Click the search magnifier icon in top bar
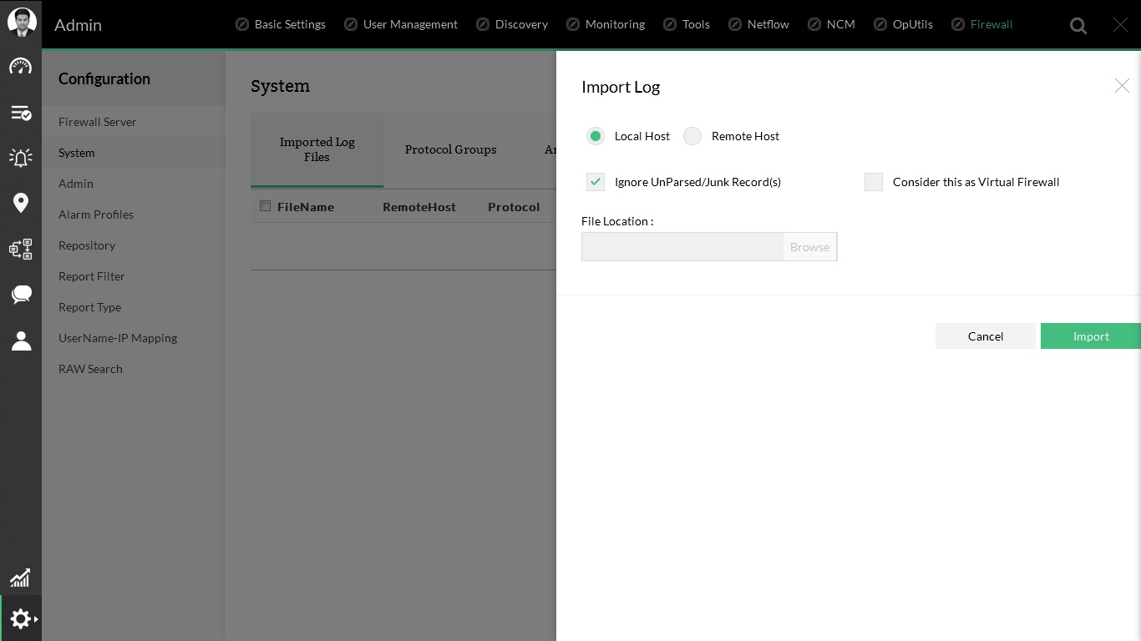 (1078, 26)
